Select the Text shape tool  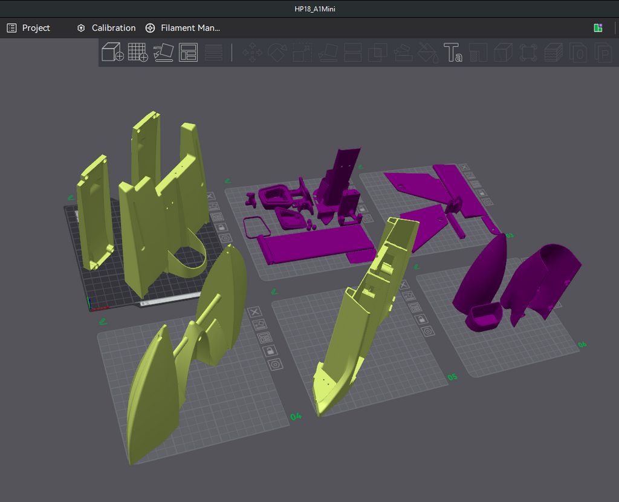452,53
